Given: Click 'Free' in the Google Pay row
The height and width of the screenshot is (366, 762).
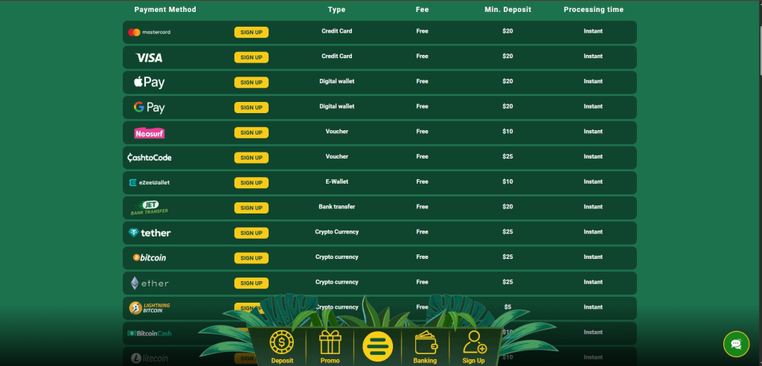Looking at the screenshot, I should 423,106.
